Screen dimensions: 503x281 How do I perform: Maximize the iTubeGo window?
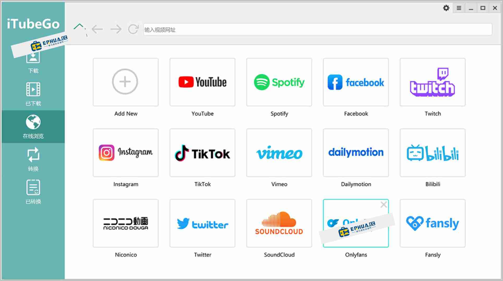coord(483,8)
